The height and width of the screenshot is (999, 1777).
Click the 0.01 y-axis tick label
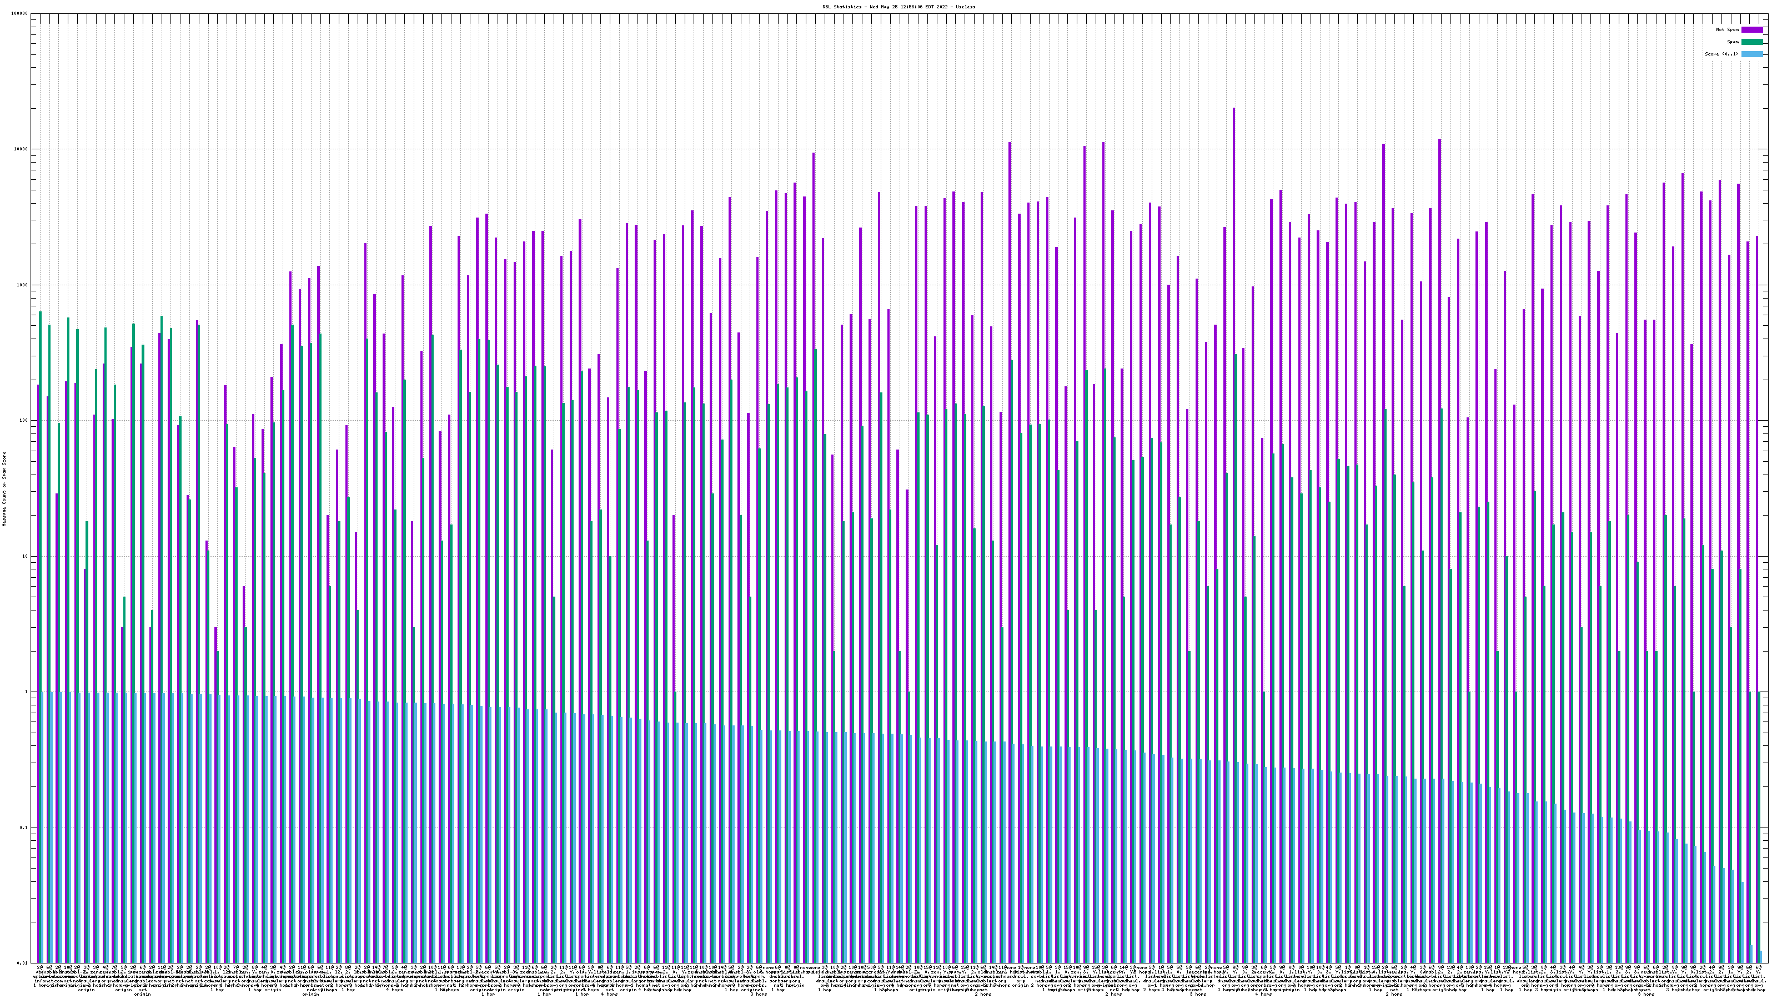click(x=23, y=963)
